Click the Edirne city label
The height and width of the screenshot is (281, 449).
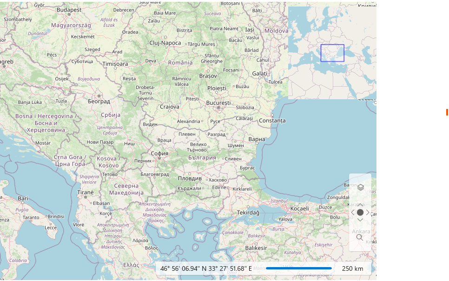click(x=219, y=188)
